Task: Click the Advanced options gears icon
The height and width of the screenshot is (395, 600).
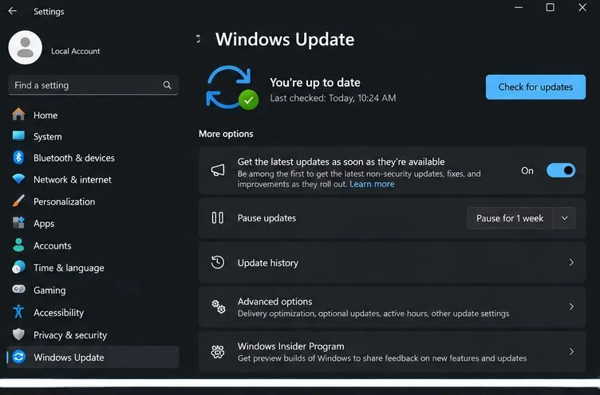Action: tap(219, 307)
